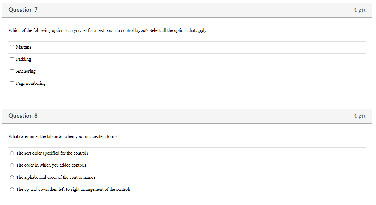The width and height of the screenshot is (376, 205).
Task: Click the Anchoring option label text
Action: [x=26, y=71]
